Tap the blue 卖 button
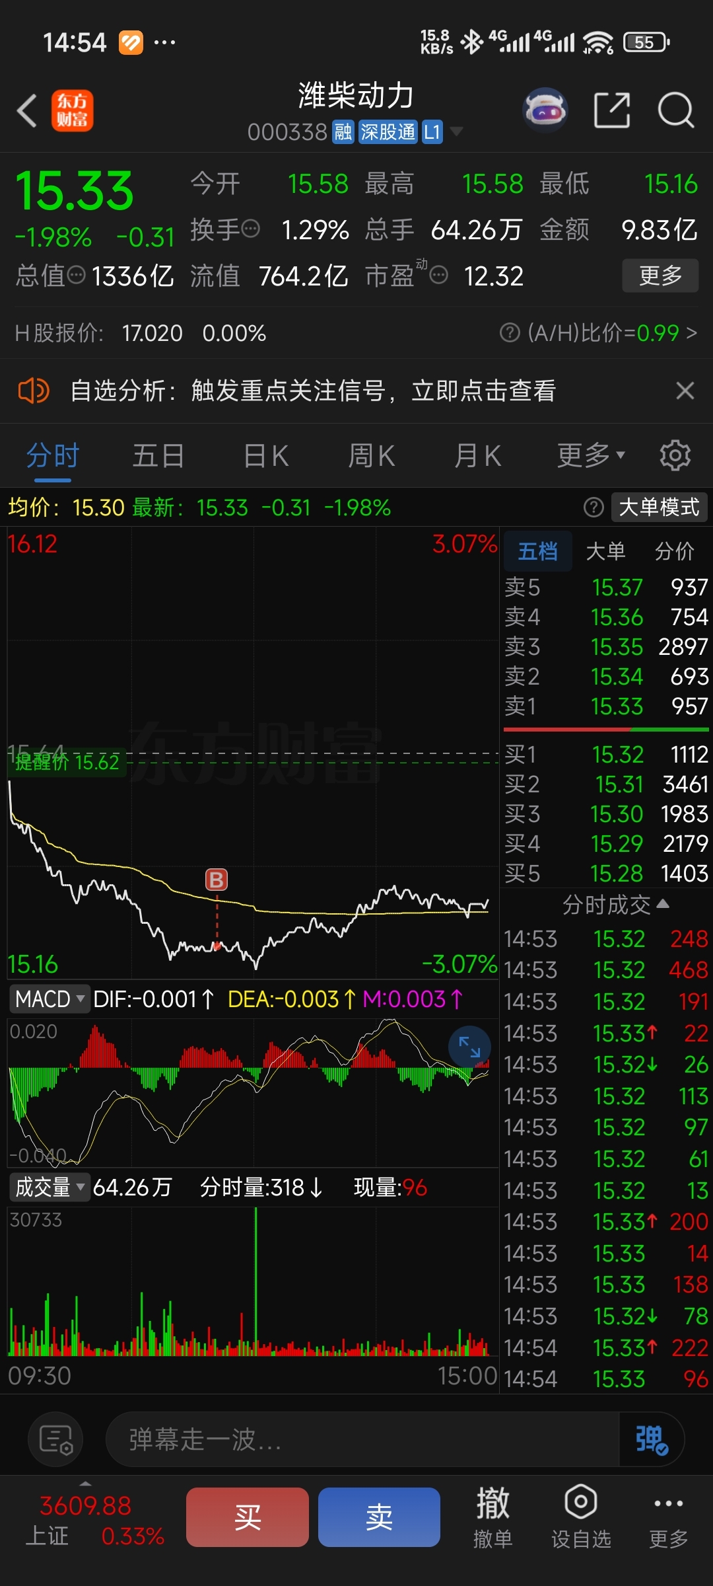The height and width of the screenshot is (1586, 713). pos(379,1517)
